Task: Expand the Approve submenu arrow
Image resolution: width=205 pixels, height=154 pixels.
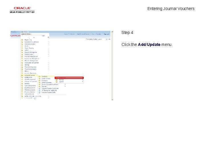Action: pyautogui.click(x=82, y=82)
